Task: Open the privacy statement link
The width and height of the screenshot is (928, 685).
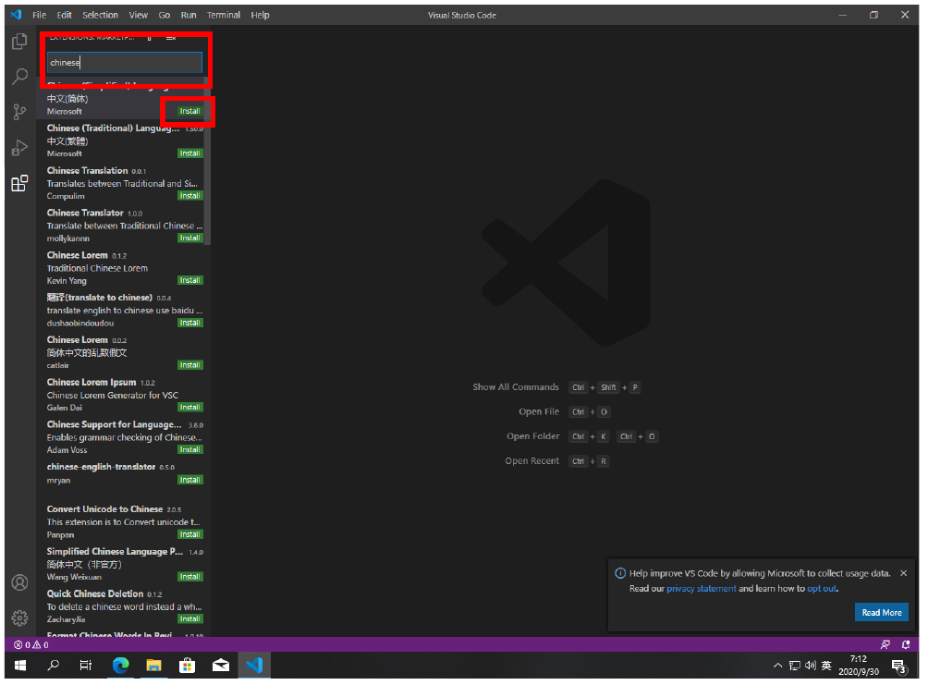Action: [701, 588]
